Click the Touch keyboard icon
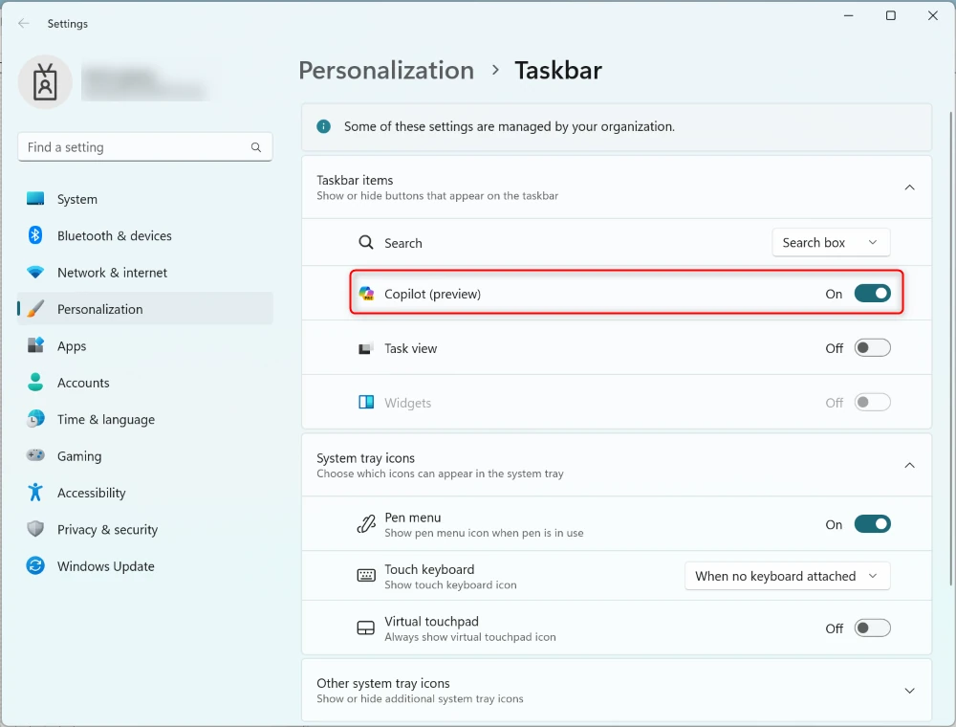Viewport: 956px width, 727px height. click(x=366, y=575)
